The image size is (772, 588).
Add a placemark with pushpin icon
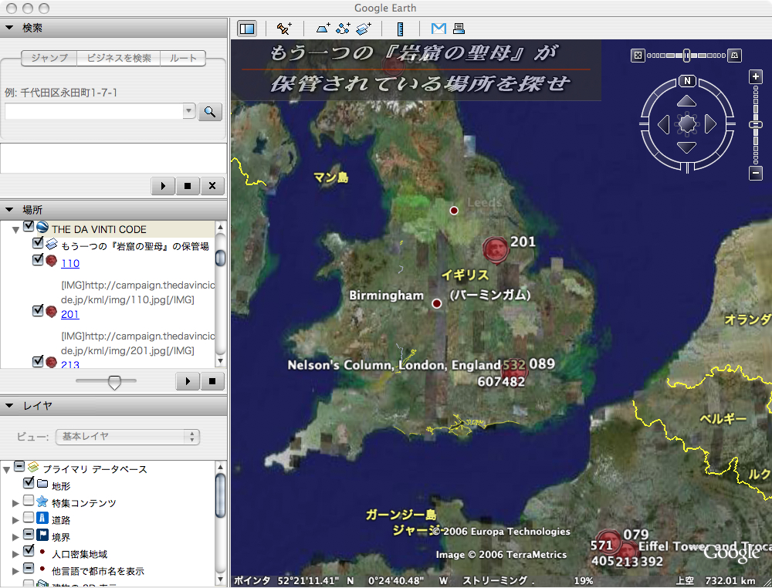pyautogui.click(x=284, y=29)
